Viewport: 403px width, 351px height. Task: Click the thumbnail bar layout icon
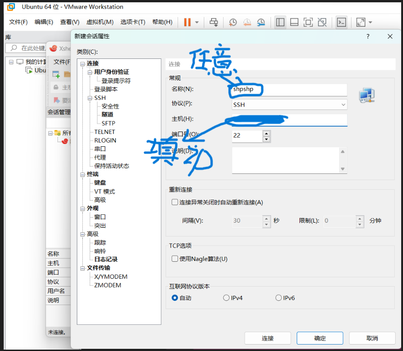point(294,23)
